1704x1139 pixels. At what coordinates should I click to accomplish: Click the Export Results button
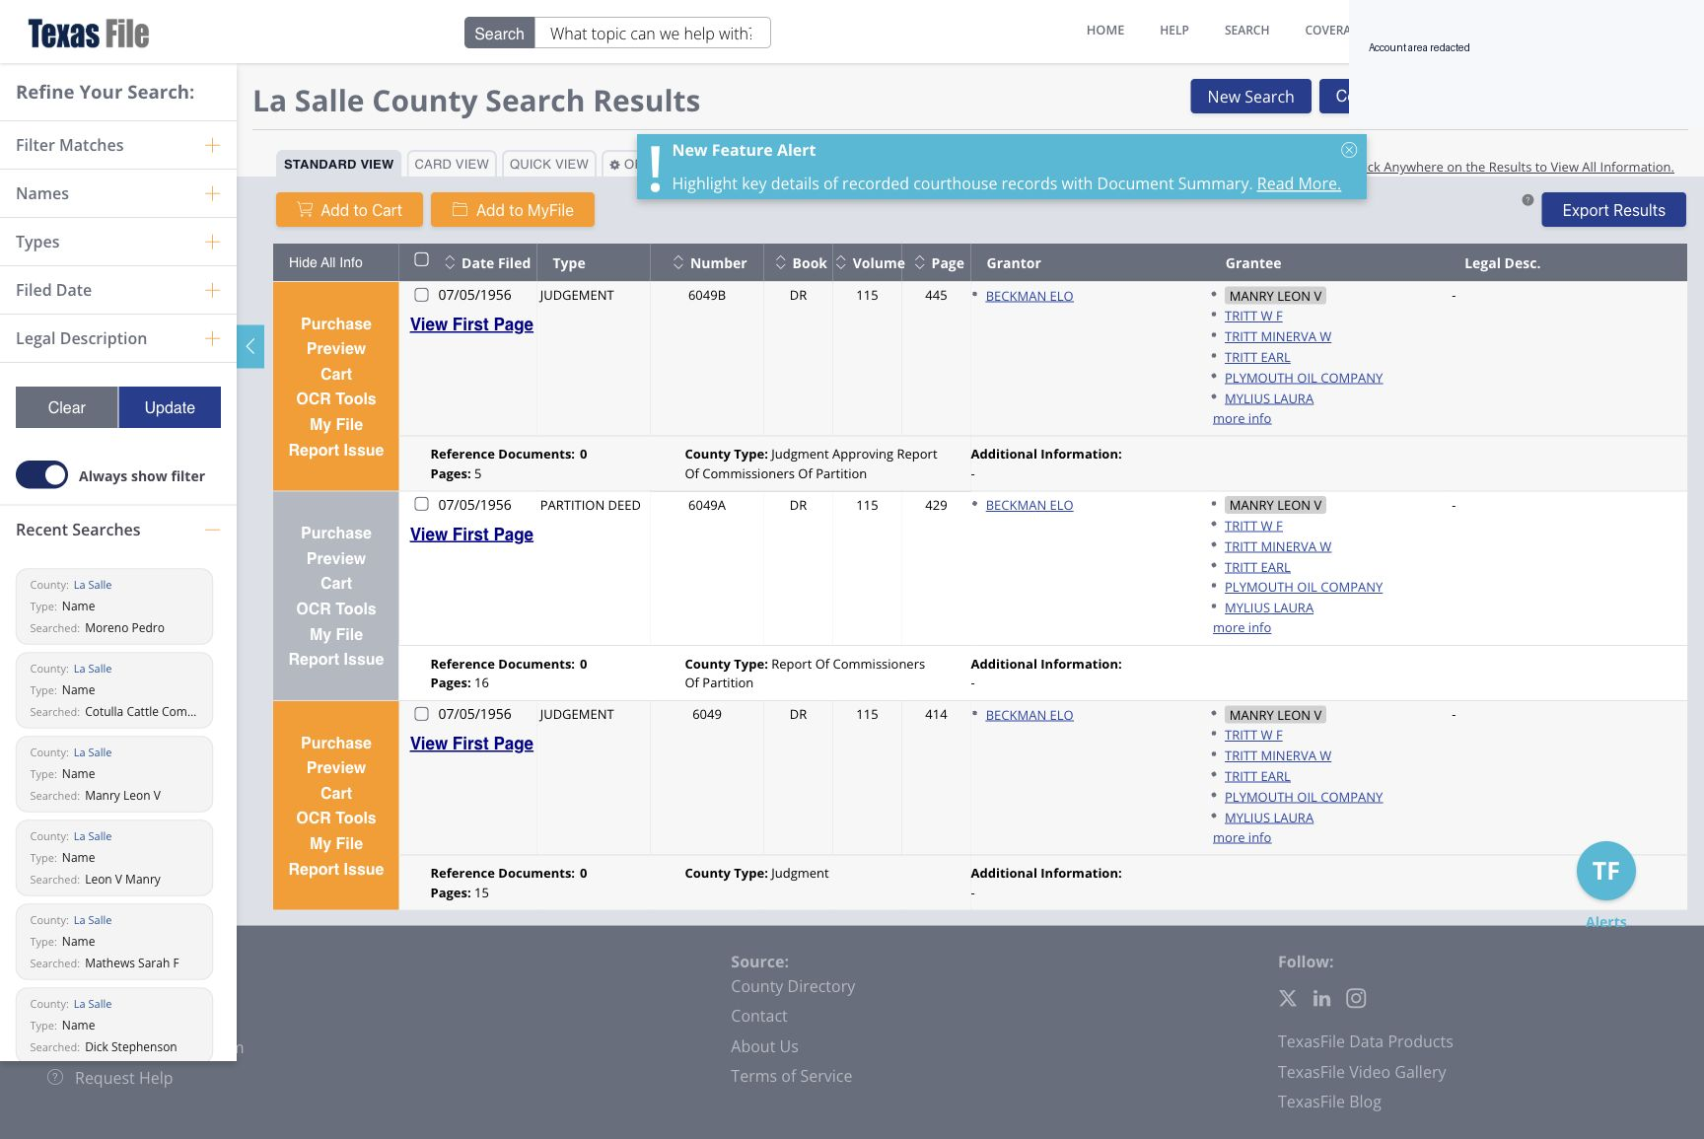click(1613, 210)
